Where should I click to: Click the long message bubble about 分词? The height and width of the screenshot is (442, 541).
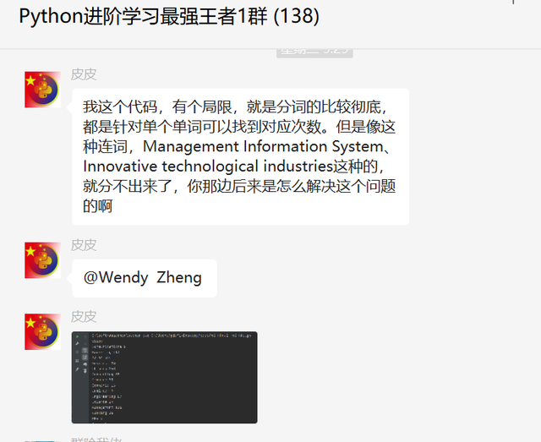[x=240, y=156]
